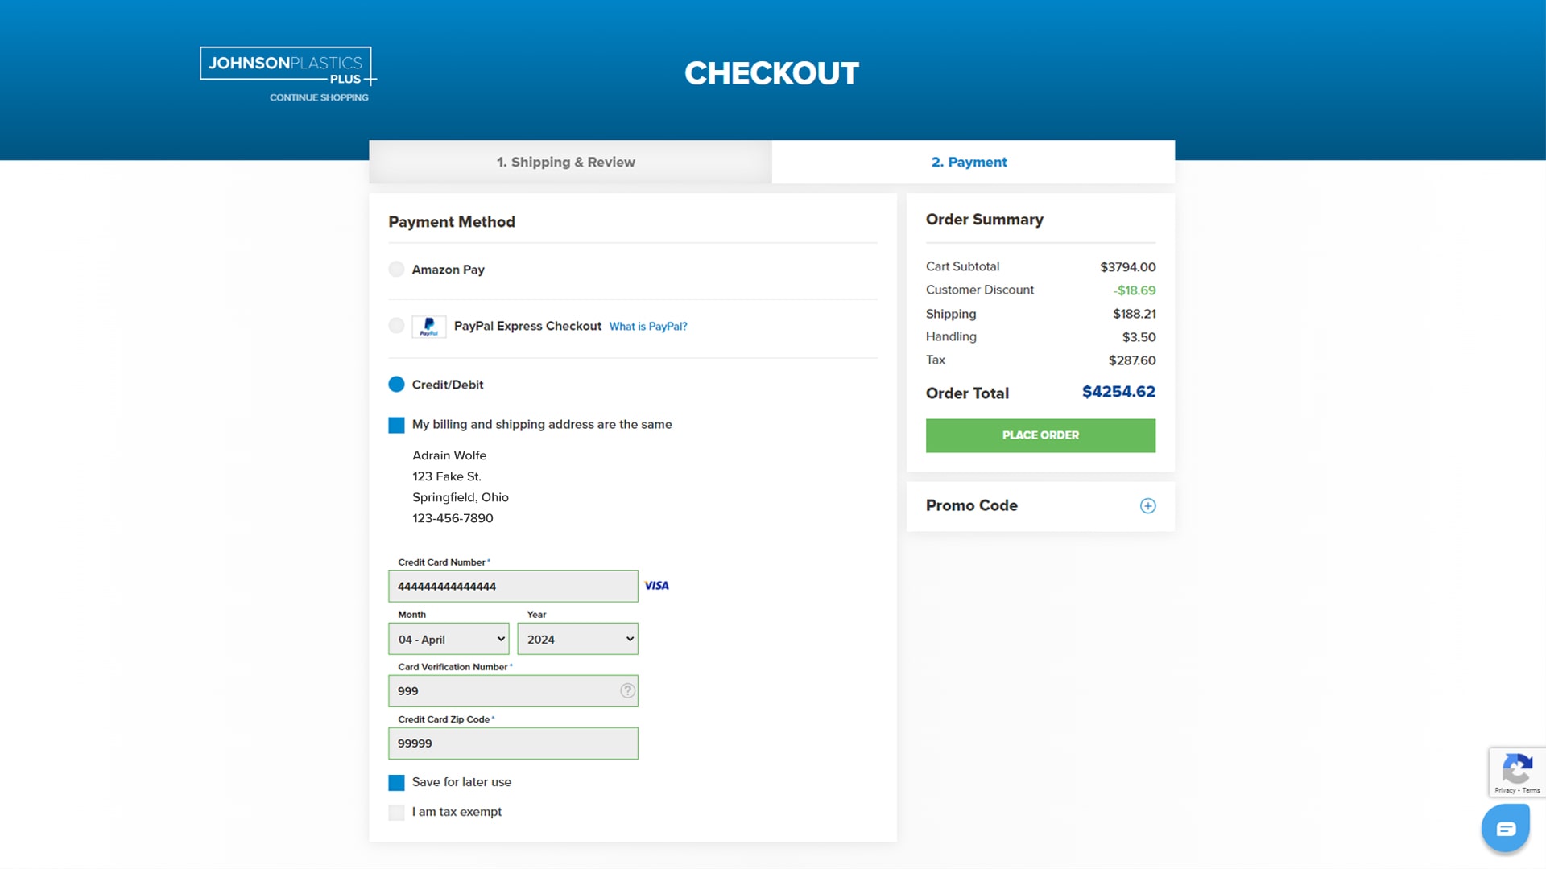Screen dimensions: 1546x869
Task: Click Continue Shopping
Action: tap(319, 97)
